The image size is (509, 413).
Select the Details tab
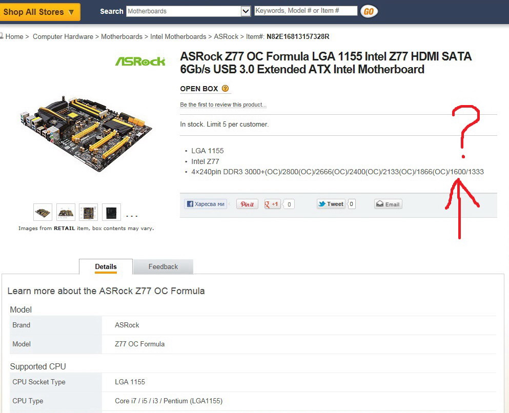point(106,266)
